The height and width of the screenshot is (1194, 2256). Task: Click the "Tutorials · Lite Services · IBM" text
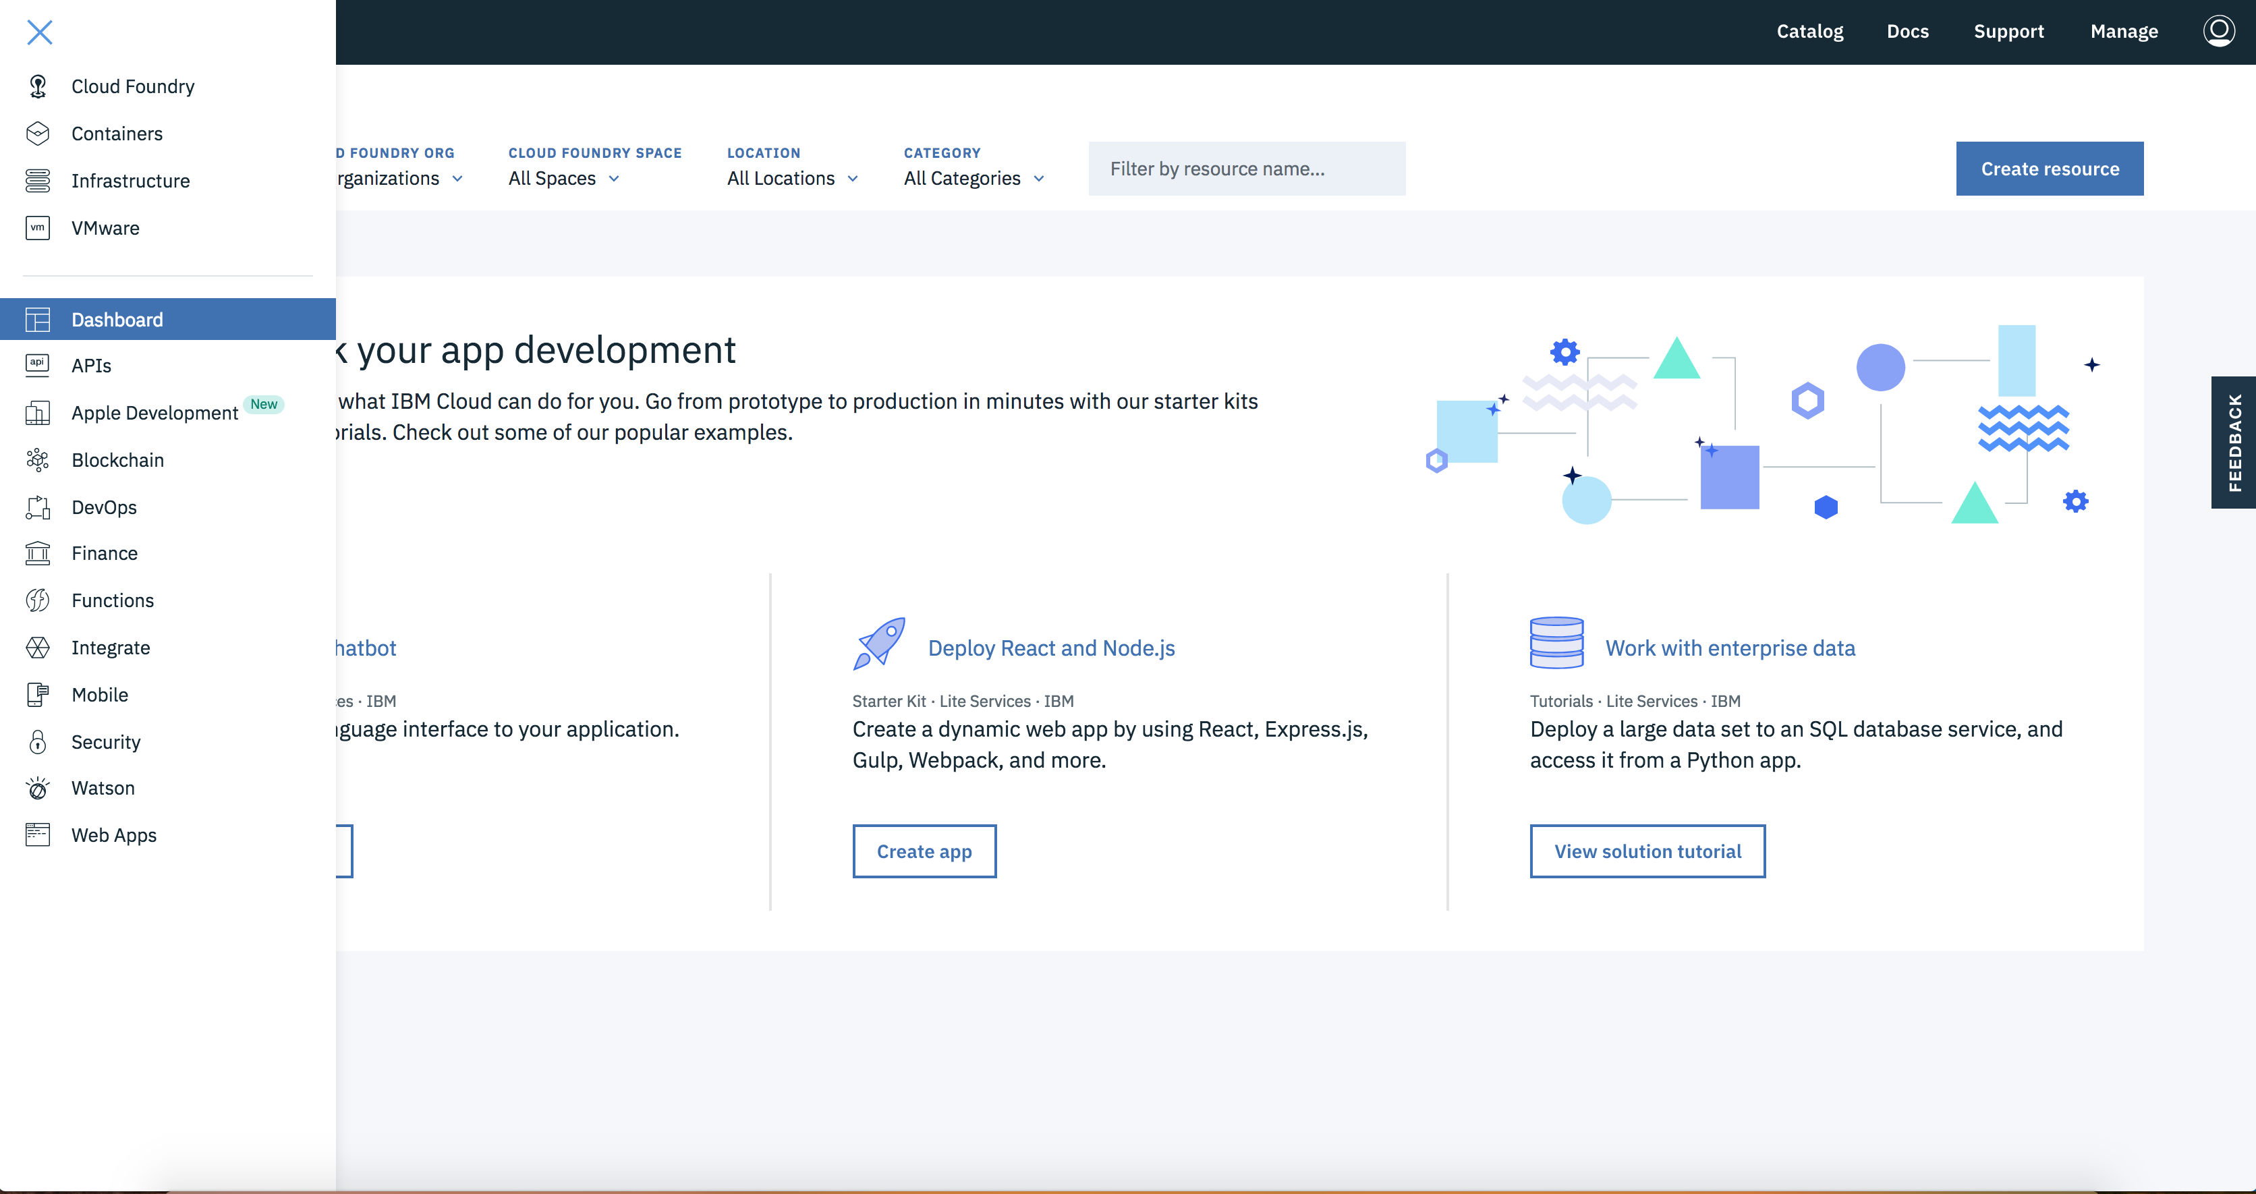[x=1635, y=701]
